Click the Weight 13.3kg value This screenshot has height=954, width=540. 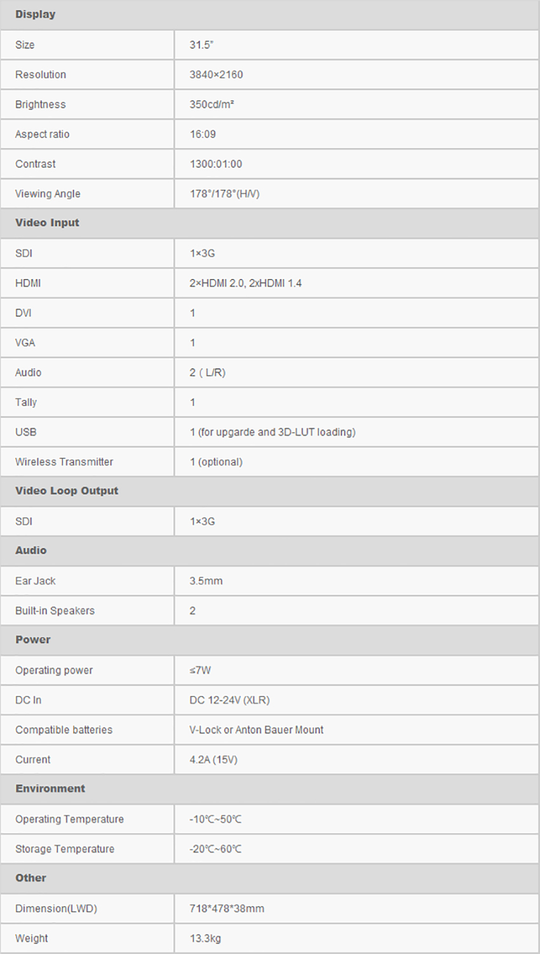pyautogui.click(x=205, y=939)
